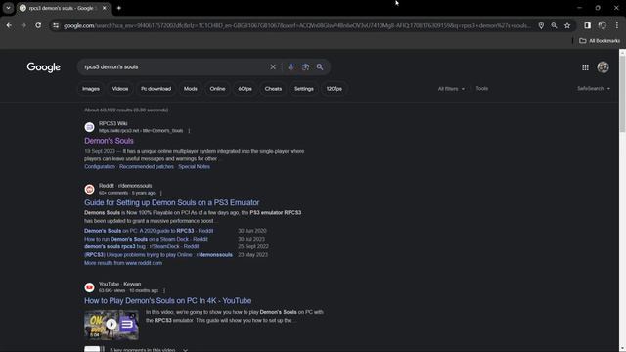Submit search with the magnifier icon

coord(320,67)
